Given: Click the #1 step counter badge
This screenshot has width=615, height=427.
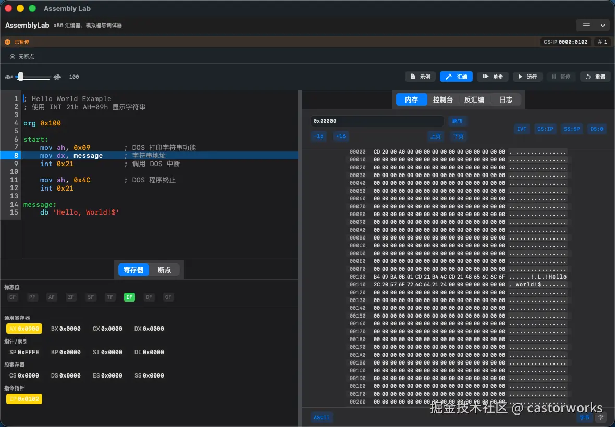Looking at the screenshot, I should 602,42.
